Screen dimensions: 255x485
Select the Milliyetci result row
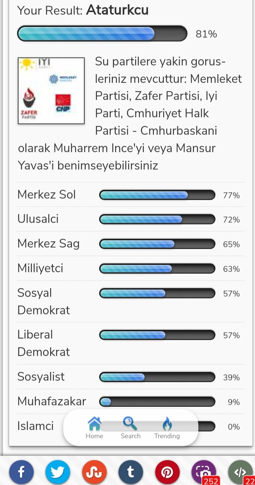pyautogui.click(x=130, y=268)
